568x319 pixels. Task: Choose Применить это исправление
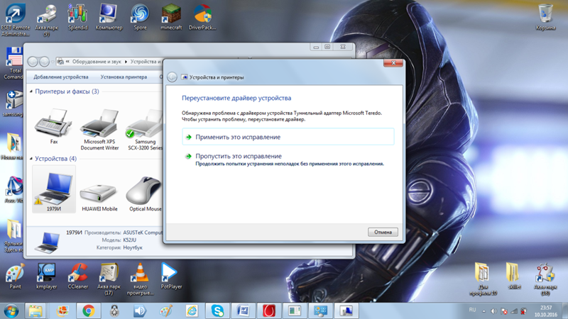click(288, 137)
